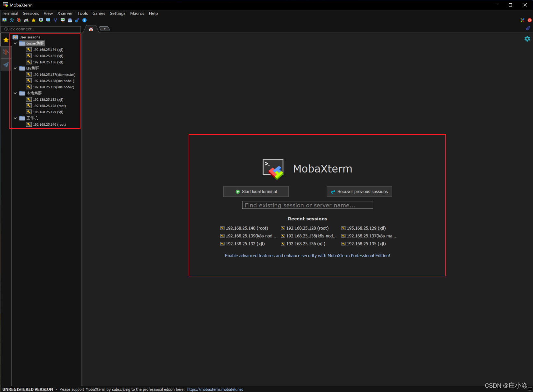Screen dimensions: 533x392
Task: Select session 192.168.25.139(k8s-node2) in tree
Action: [x=50, y=87]
